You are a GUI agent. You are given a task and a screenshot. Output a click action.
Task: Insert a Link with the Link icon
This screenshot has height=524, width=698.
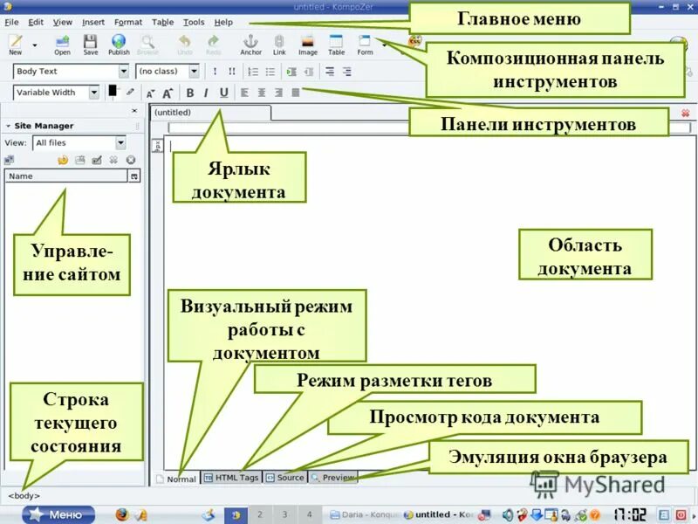pyautogui.click(x=279, y=45)
